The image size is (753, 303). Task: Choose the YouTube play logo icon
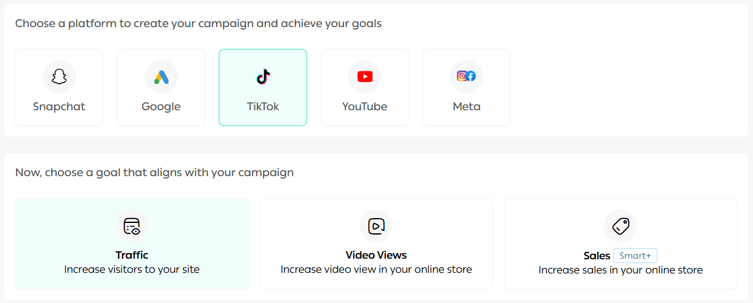[364, 77]
